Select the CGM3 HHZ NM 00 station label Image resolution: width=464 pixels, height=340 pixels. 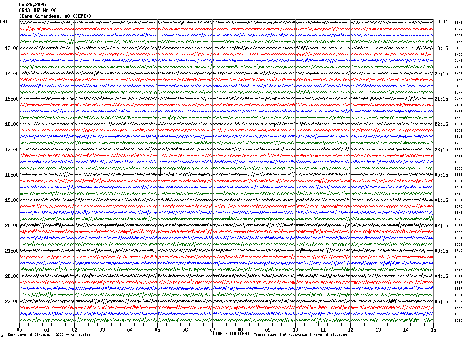pos(38,10)
